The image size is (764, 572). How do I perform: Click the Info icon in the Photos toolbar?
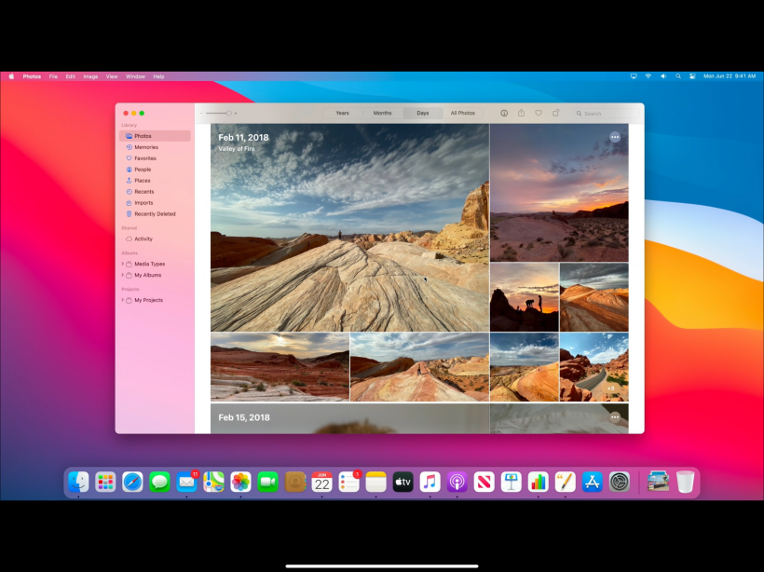point(504,113)
